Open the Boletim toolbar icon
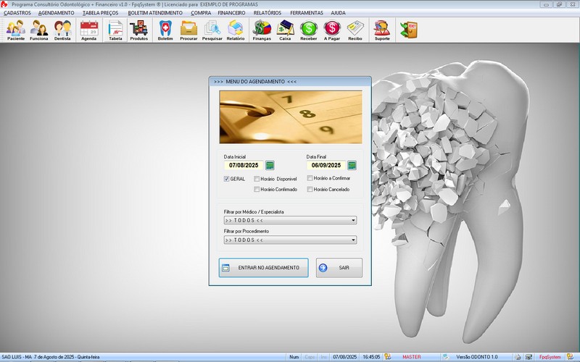Image resolution: width=580 pixels, height=362 pixels. pyautogui.click(x=165, y=30)
